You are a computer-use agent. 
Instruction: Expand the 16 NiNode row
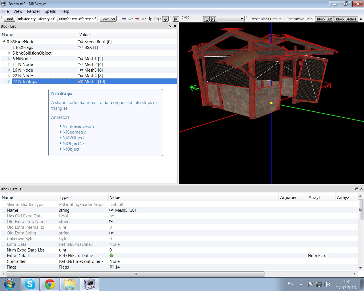9,70
